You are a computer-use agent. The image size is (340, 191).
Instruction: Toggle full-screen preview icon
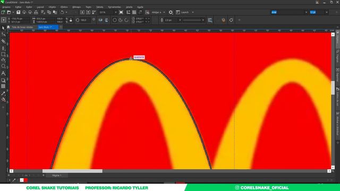(x=121, y=12)
